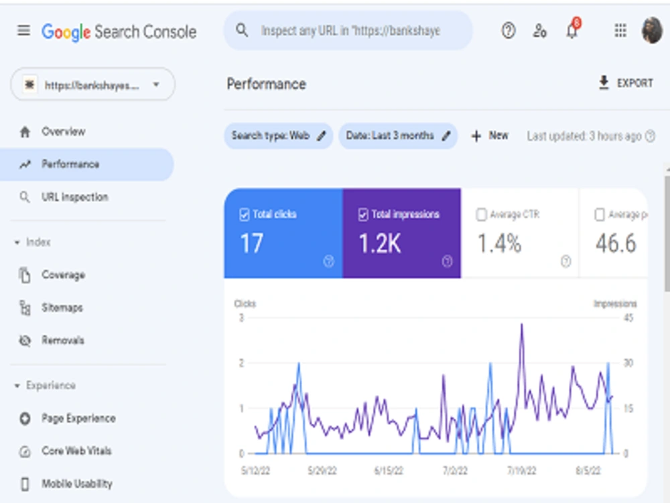This screenshot has width=670, height=503.
Task: Open the help question mark icon
Action: (508, 31)
